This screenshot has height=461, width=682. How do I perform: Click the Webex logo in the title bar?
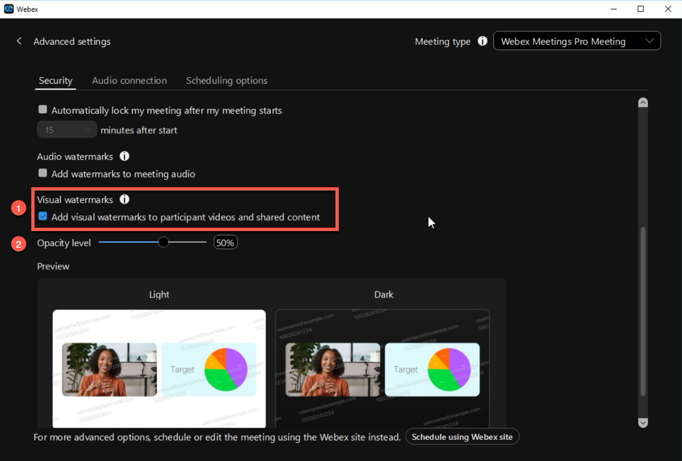9,9
